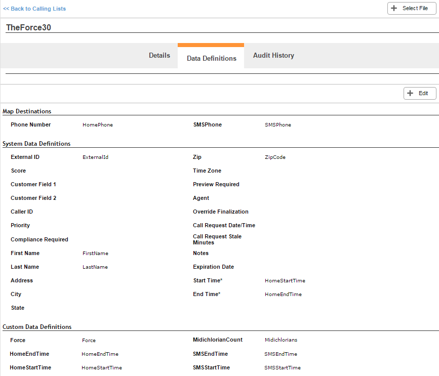
Task: Click the Override Finalization label
Action: [220, 212]
